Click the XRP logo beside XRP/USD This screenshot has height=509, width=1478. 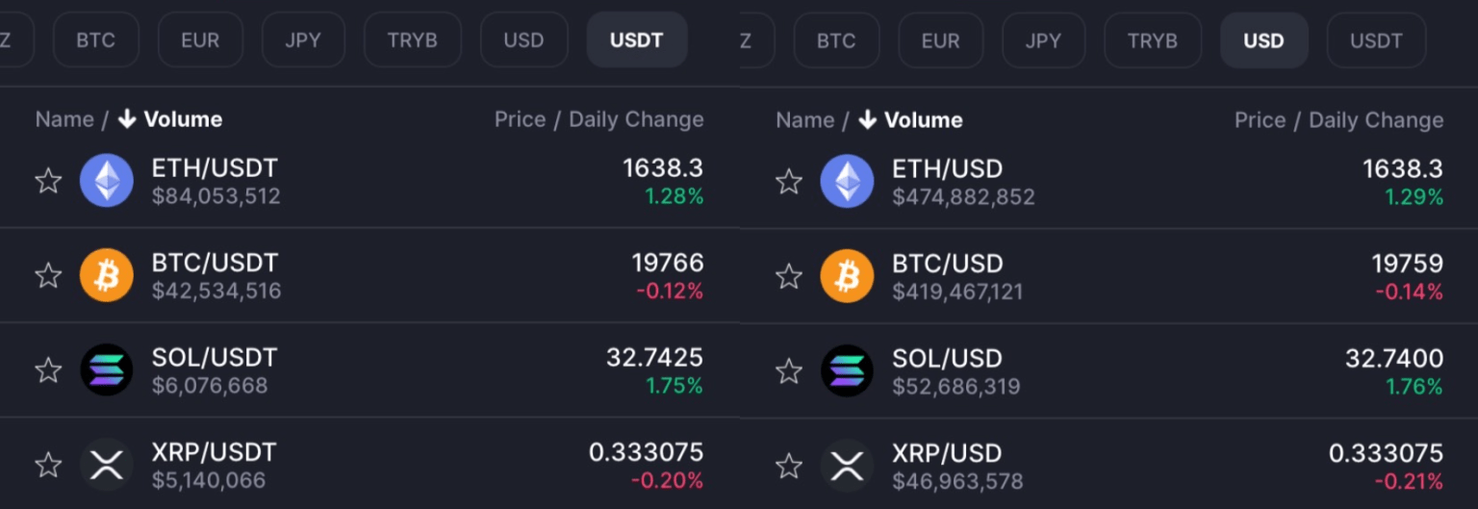point(847,466)
